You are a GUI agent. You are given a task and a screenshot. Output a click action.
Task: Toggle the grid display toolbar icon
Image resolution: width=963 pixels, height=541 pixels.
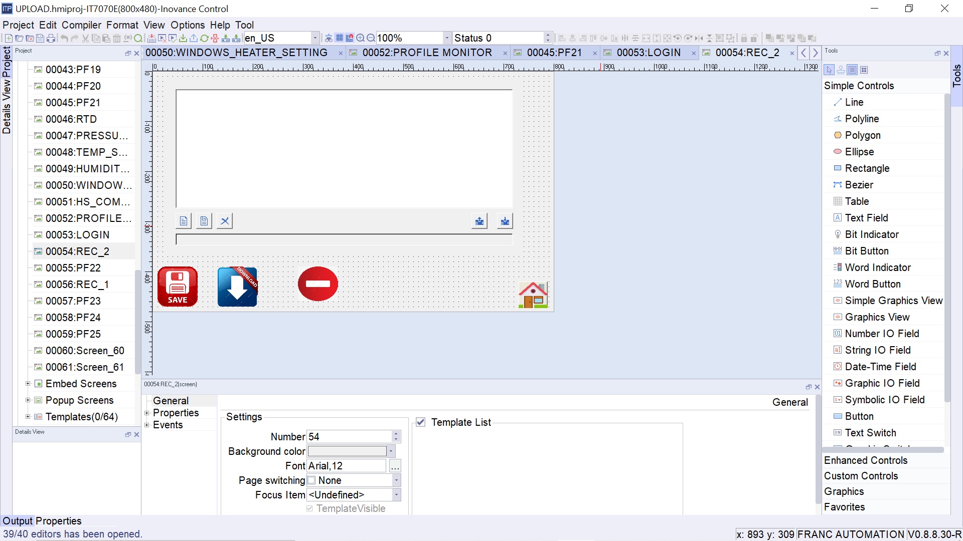340,38
